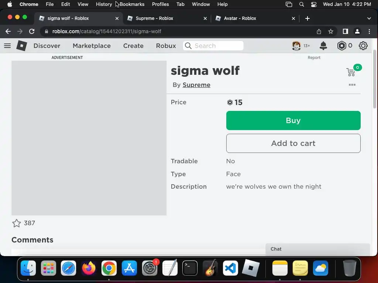Image resolution: width=378 pixels, height=283 pixels.
Task: Click the sigma wolf item preview area
Action: pos(89,138)
